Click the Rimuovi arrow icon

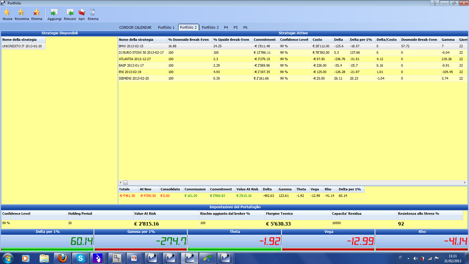[x=70, y=12]
